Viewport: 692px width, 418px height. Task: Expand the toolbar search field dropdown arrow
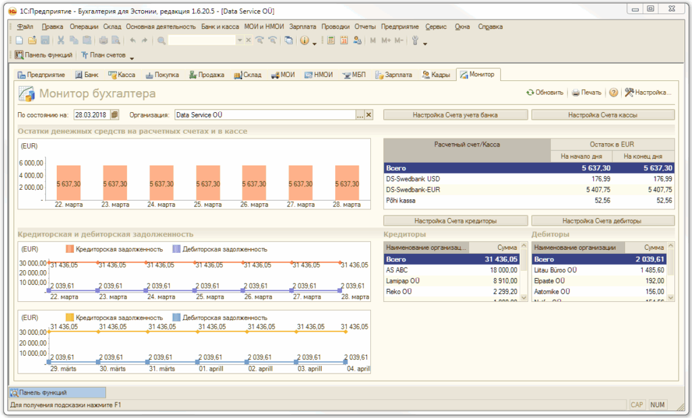pos(239,41)
